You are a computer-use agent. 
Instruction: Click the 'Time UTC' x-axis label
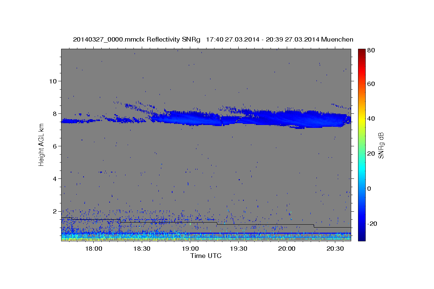pos(206,256)
